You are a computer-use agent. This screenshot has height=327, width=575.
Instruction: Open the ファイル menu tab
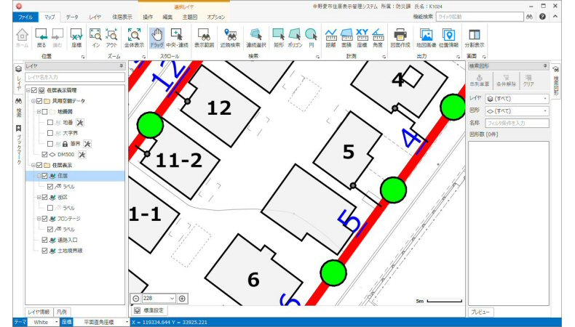pyautogui.click(x=24, y=16)
